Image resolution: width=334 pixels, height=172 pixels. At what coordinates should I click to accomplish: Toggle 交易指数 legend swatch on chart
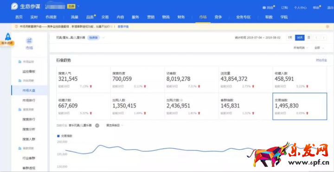point(58,136)
